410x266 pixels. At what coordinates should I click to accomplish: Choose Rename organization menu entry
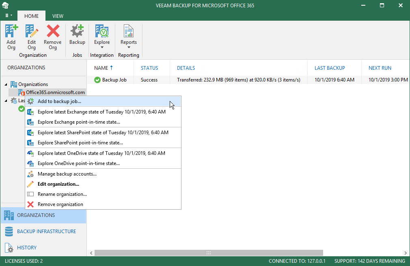pyautogui.click(x=103, y=194)
